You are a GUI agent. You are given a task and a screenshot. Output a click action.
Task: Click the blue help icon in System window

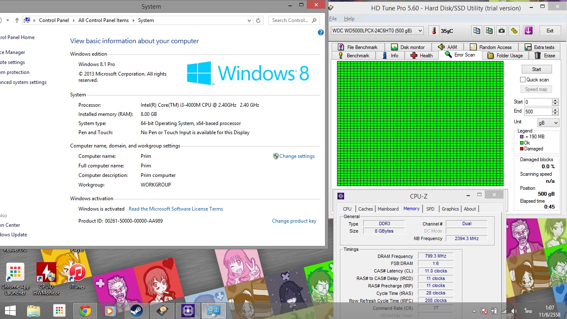(x=320, y=32)
